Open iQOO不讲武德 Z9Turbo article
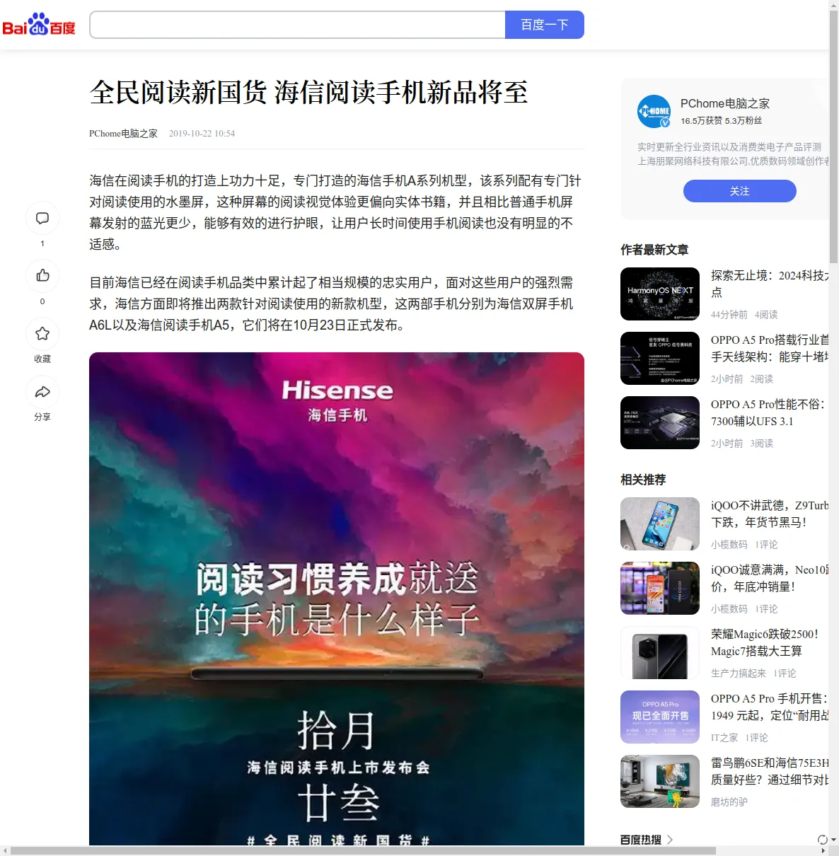The image size is (839, 856). (x=770, y=514)
